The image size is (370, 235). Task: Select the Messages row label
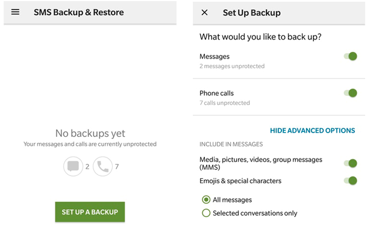pyautogui.click(x=215, y=57)
